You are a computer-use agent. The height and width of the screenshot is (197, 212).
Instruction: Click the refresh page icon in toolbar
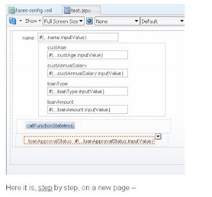point(13,21)
